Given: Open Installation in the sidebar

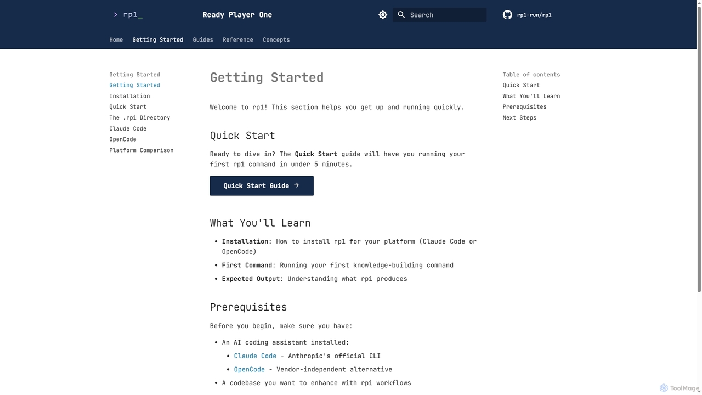Looking at the screenshot, I should tap(129, 96).
